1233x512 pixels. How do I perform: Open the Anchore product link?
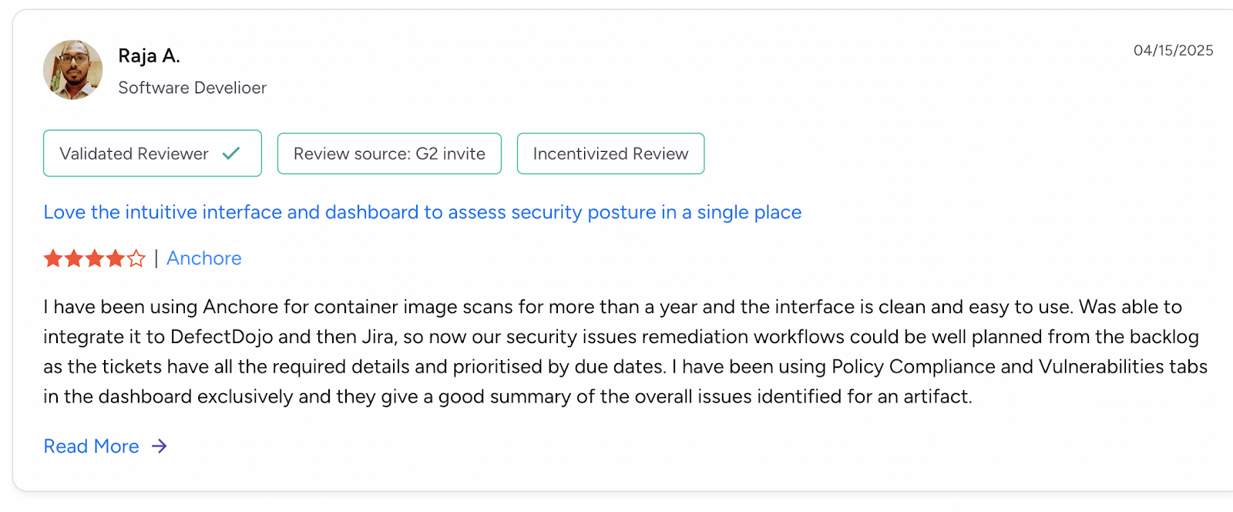pyautogui.click(x=203, y=258)
